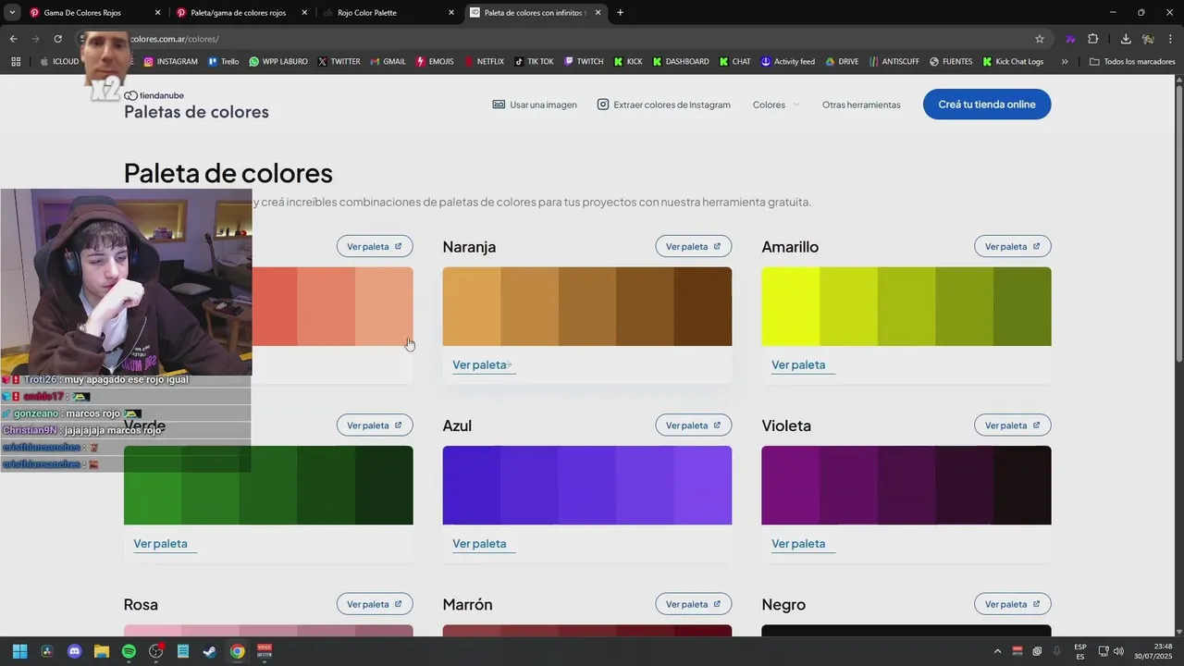Screen dimensions: 1184x666
Task: Open Discord from the taskbar
Action: click(74, 651)
